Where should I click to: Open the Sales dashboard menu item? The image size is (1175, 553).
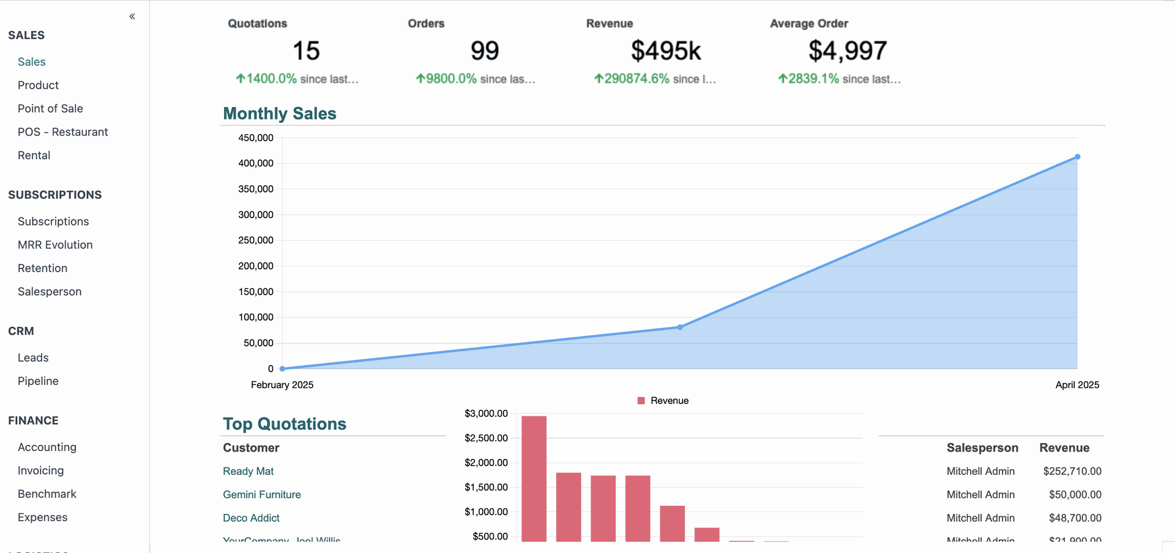(32, 62)
